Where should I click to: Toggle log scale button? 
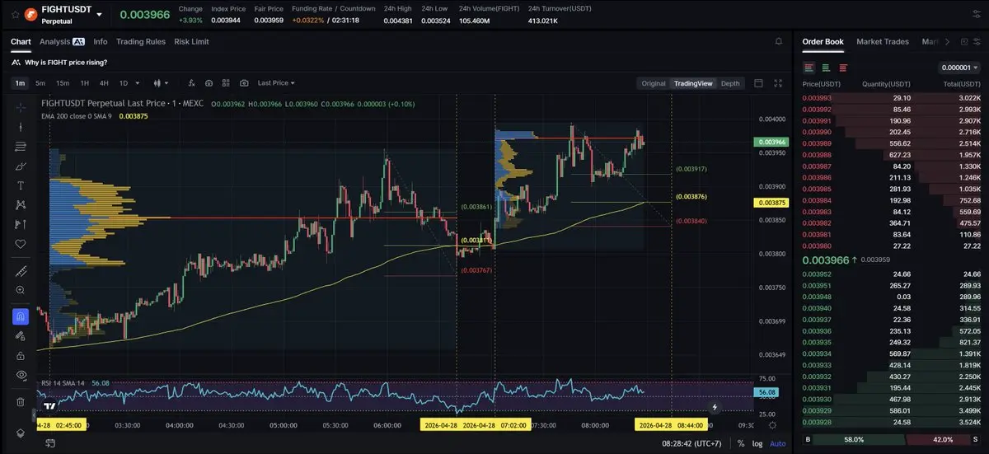click(757, 443)
